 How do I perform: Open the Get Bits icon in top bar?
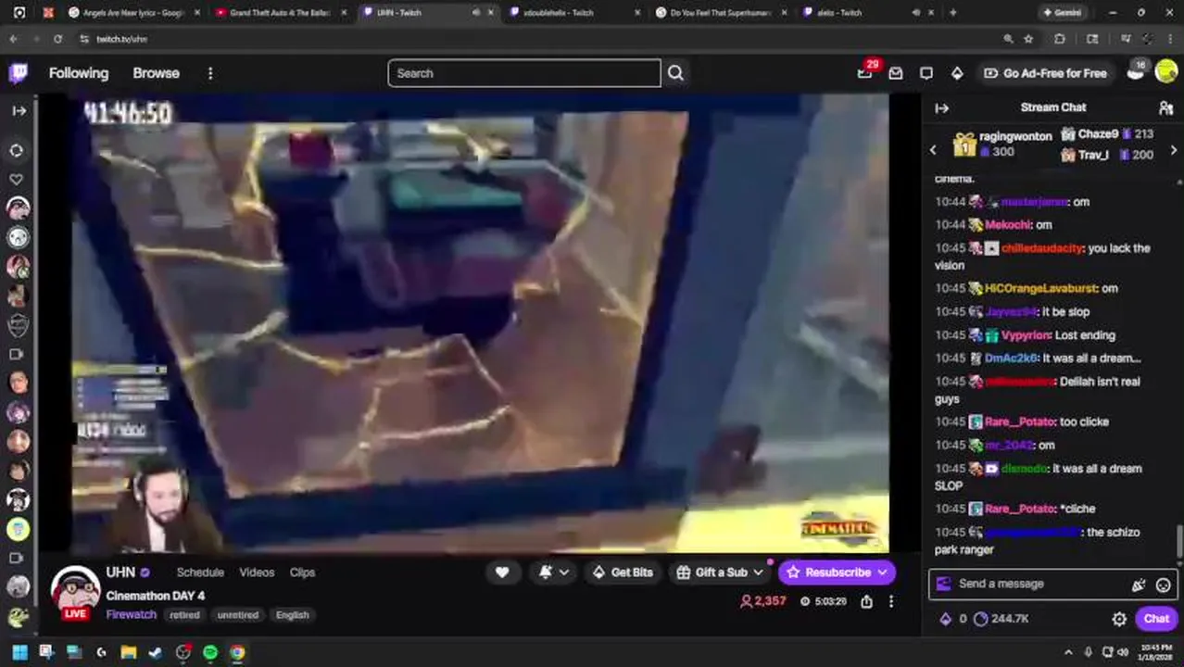(x=957, y=73)
